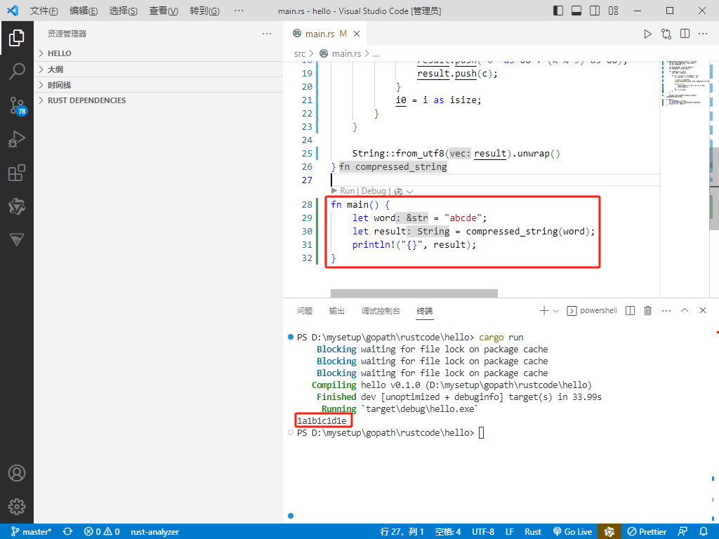The height and width of the screenshot is (539, 719).
Task: Close the terminal panel
Action: click(702, 310)
